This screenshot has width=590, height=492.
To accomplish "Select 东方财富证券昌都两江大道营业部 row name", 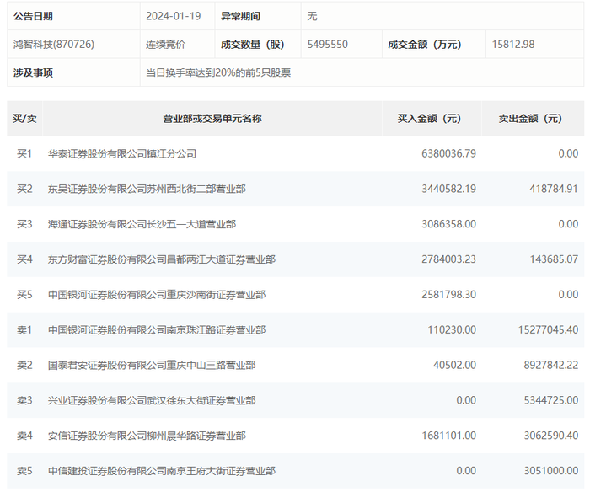I will click(162, 259).
